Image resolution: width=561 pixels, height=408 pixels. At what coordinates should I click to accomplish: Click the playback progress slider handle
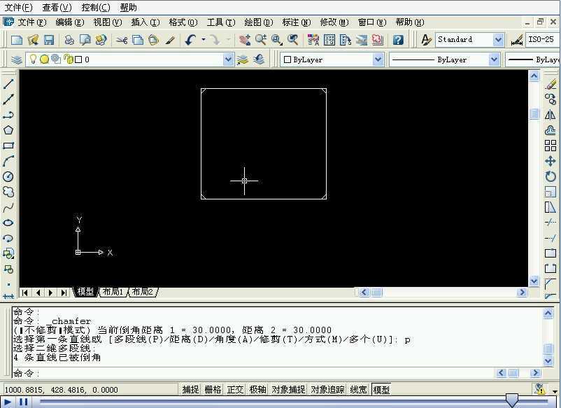(511, 400)
